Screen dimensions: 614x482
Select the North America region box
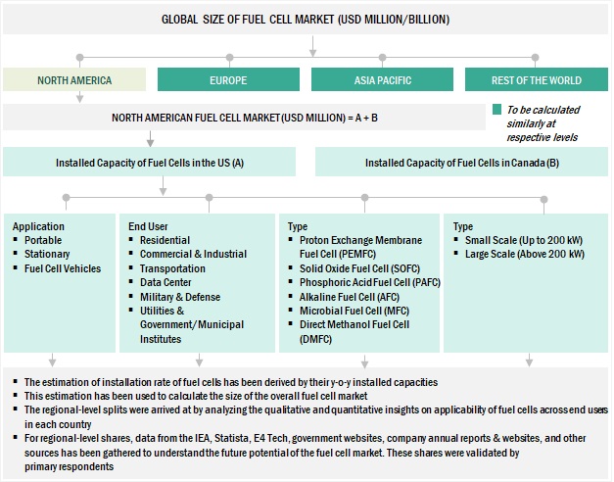coord(74,80)
